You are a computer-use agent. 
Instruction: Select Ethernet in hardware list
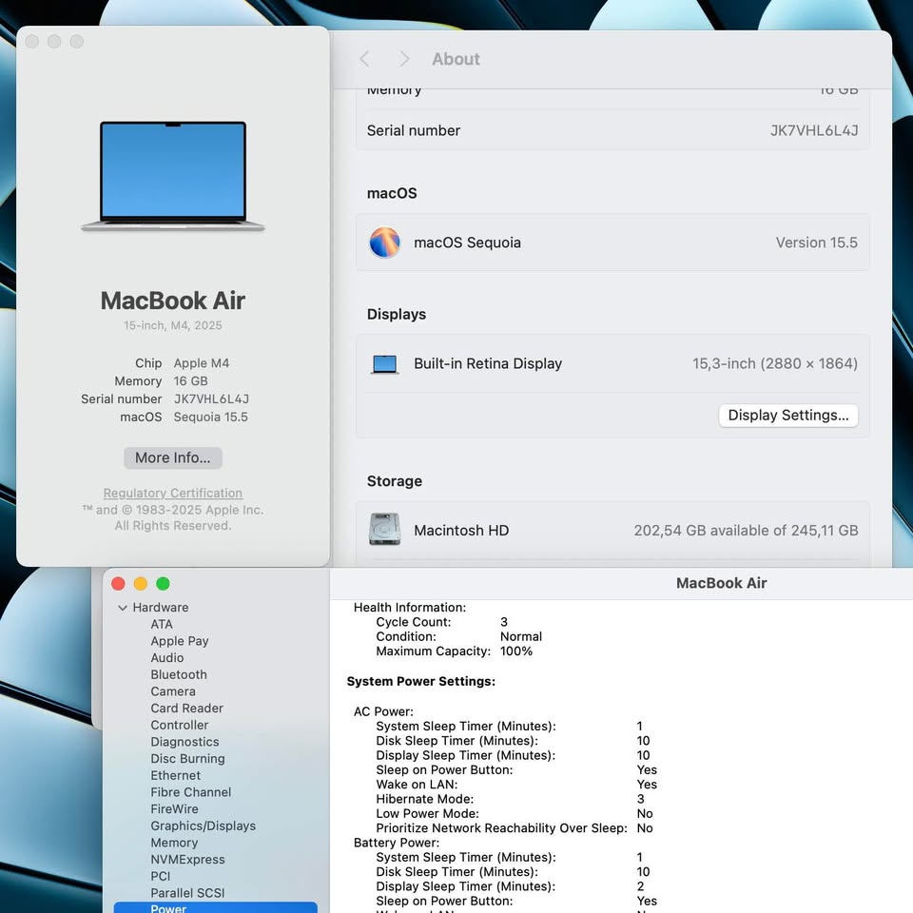pyautogui.click(x=175, y=776)
